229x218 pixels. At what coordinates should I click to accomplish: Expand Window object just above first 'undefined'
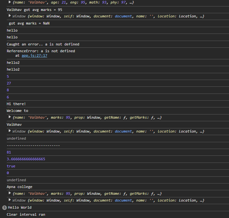coord(10,131)
